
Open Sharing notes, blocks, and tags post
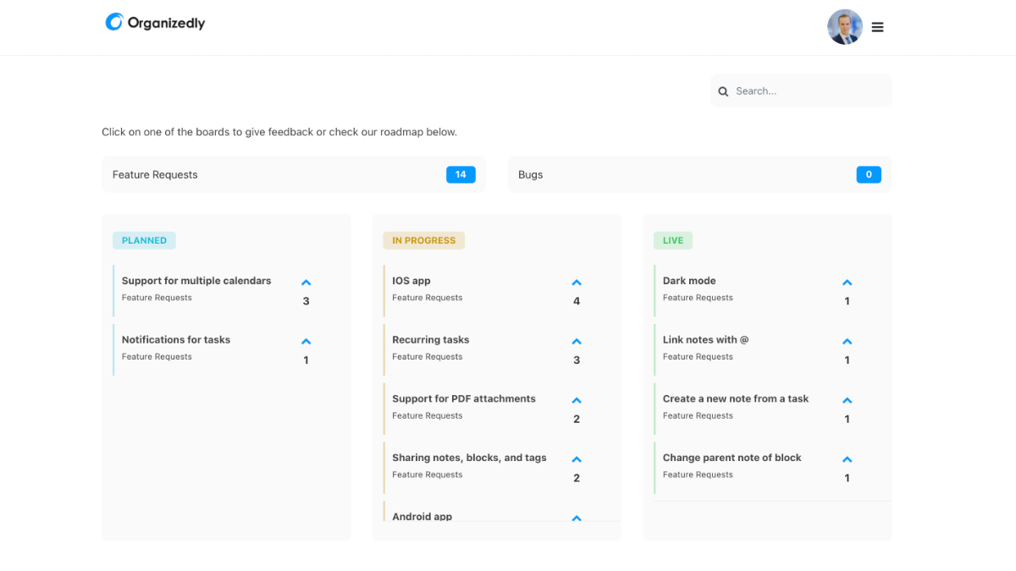[469, 458]
